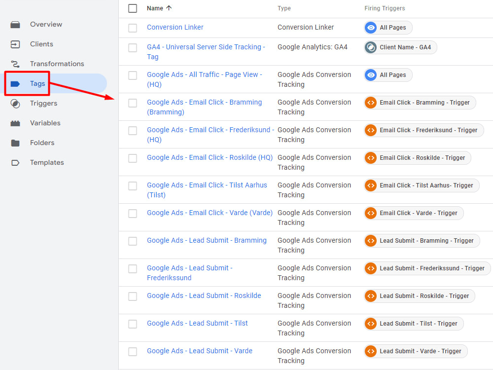This screenshot has width=493, height=370.
Task: Open the Templates section
Action: point(47,163)
